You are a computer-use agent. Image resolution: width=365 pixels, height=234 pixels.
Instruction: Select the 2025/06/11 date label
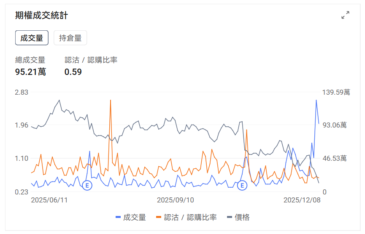pos(49,200)
